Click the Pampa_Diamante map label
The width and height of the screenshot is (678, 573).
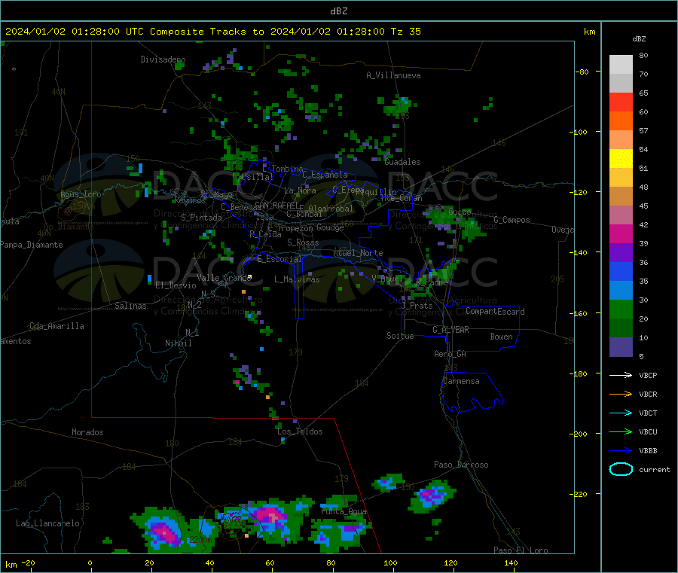(x=31, y=245)
